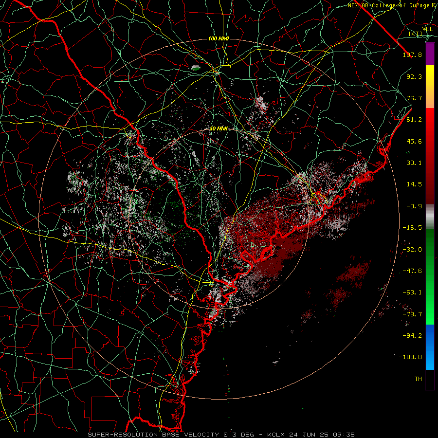The height and width of the screenshot is (438, 438).
Task: Click the '50 NMI' range ring label
Action: (x=219, y=129)
